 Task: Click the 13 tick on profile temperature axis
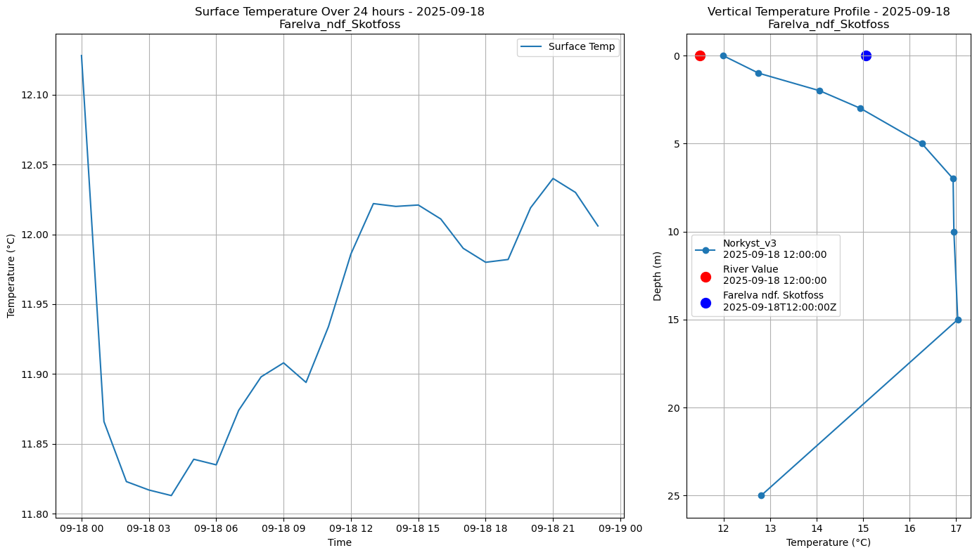[x=770, y=528]
